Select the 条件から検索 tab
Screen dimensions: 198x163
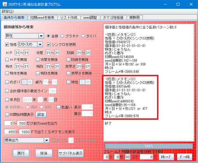(14, 17)
